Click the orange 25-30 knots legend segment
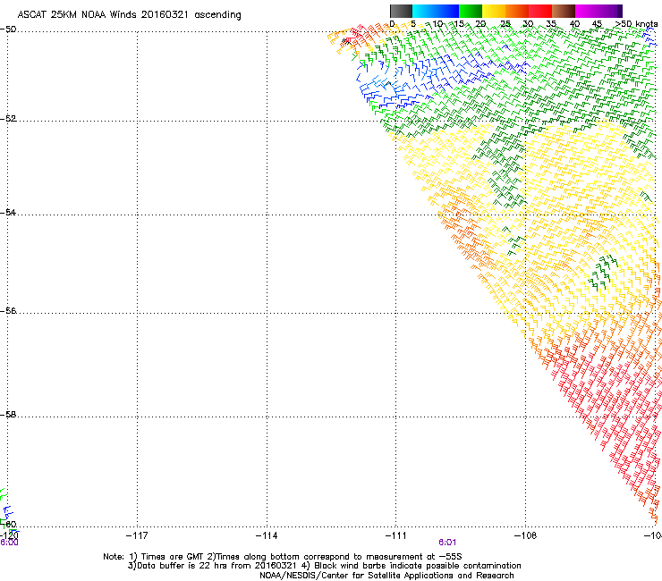Screen dimensions: 662x581 click(x=517, y=11)
